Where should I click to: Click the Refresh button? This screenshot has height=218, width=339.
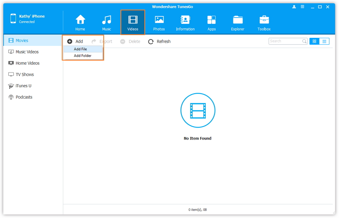click(x=159, y=41)
